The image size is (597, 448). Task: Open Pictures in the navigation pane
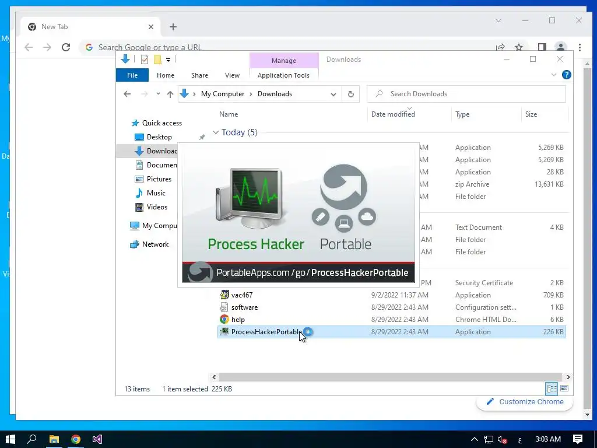tap(159, 179)
